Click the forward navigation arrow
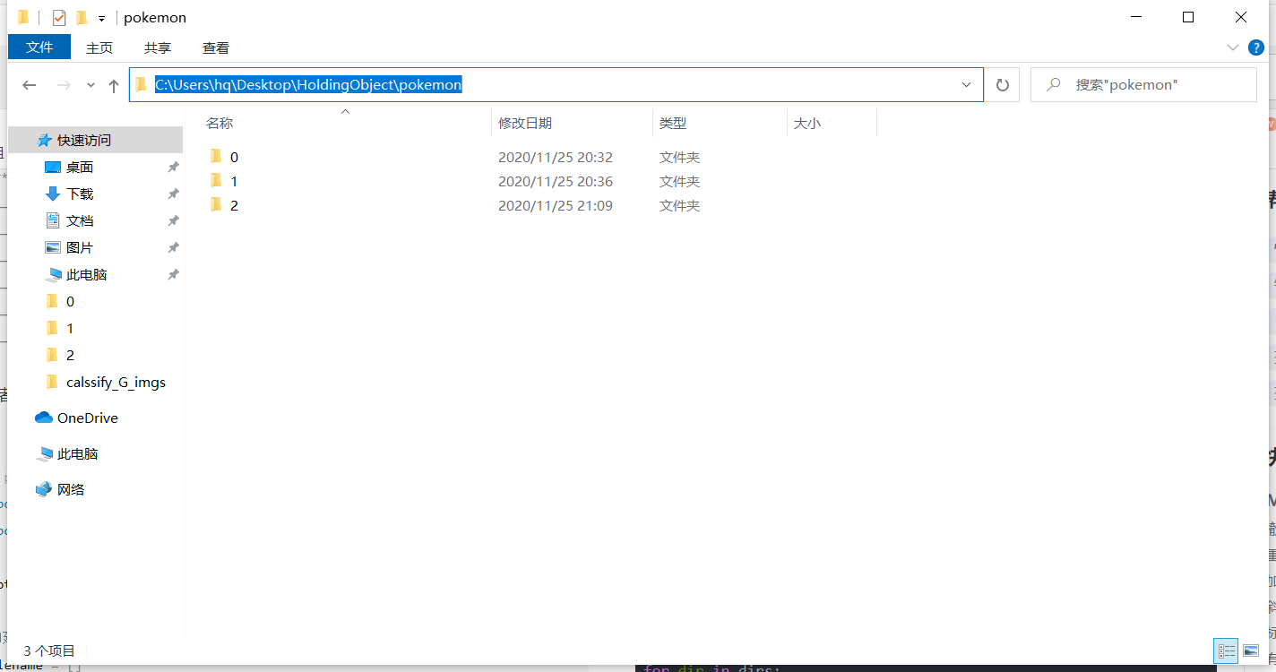This screenshot has width=1276, height=672. 64,85
